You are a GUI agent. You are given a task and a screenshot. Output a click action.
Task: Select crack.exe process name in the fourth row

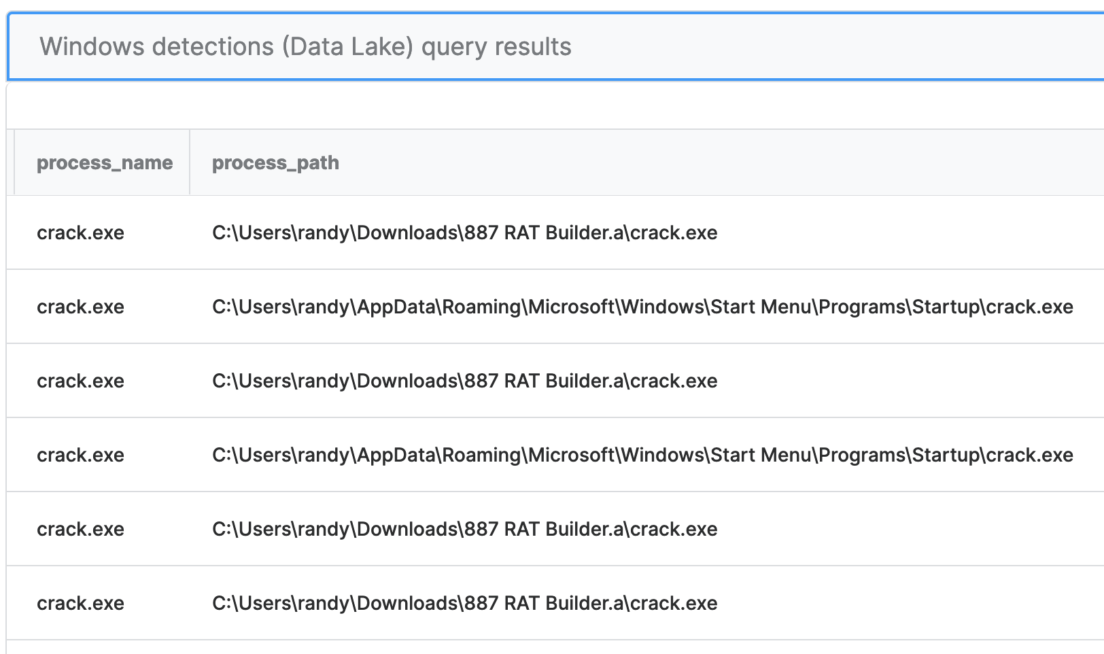80,455
